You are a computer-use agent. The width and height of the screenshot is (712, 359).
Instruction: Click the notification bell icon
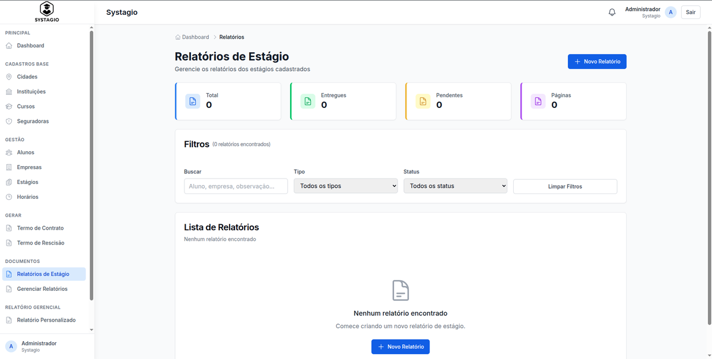click(612, 12)
